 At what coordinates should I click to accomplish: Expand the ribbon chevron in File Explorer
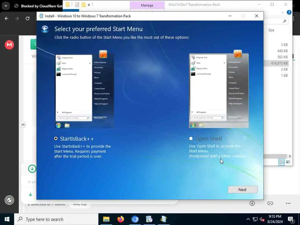click(283, 12)
